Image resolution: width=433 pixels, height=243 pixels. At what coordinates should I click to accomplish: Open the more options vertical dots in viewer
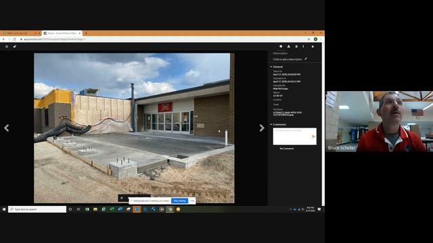click(303, 47)
